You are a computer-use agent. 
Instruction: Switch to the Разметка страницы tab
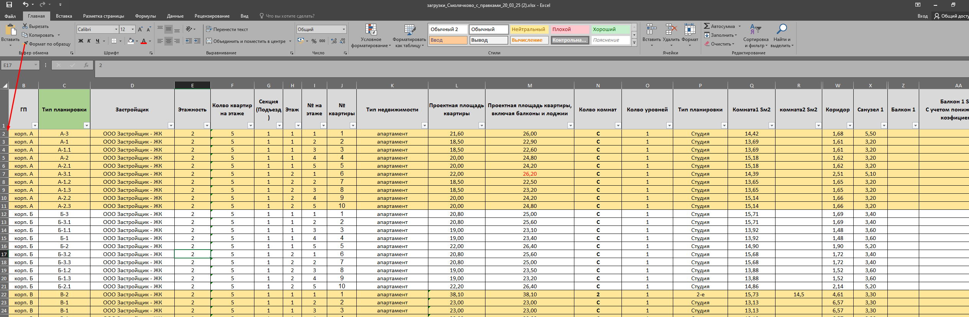[x=103, y=16]
